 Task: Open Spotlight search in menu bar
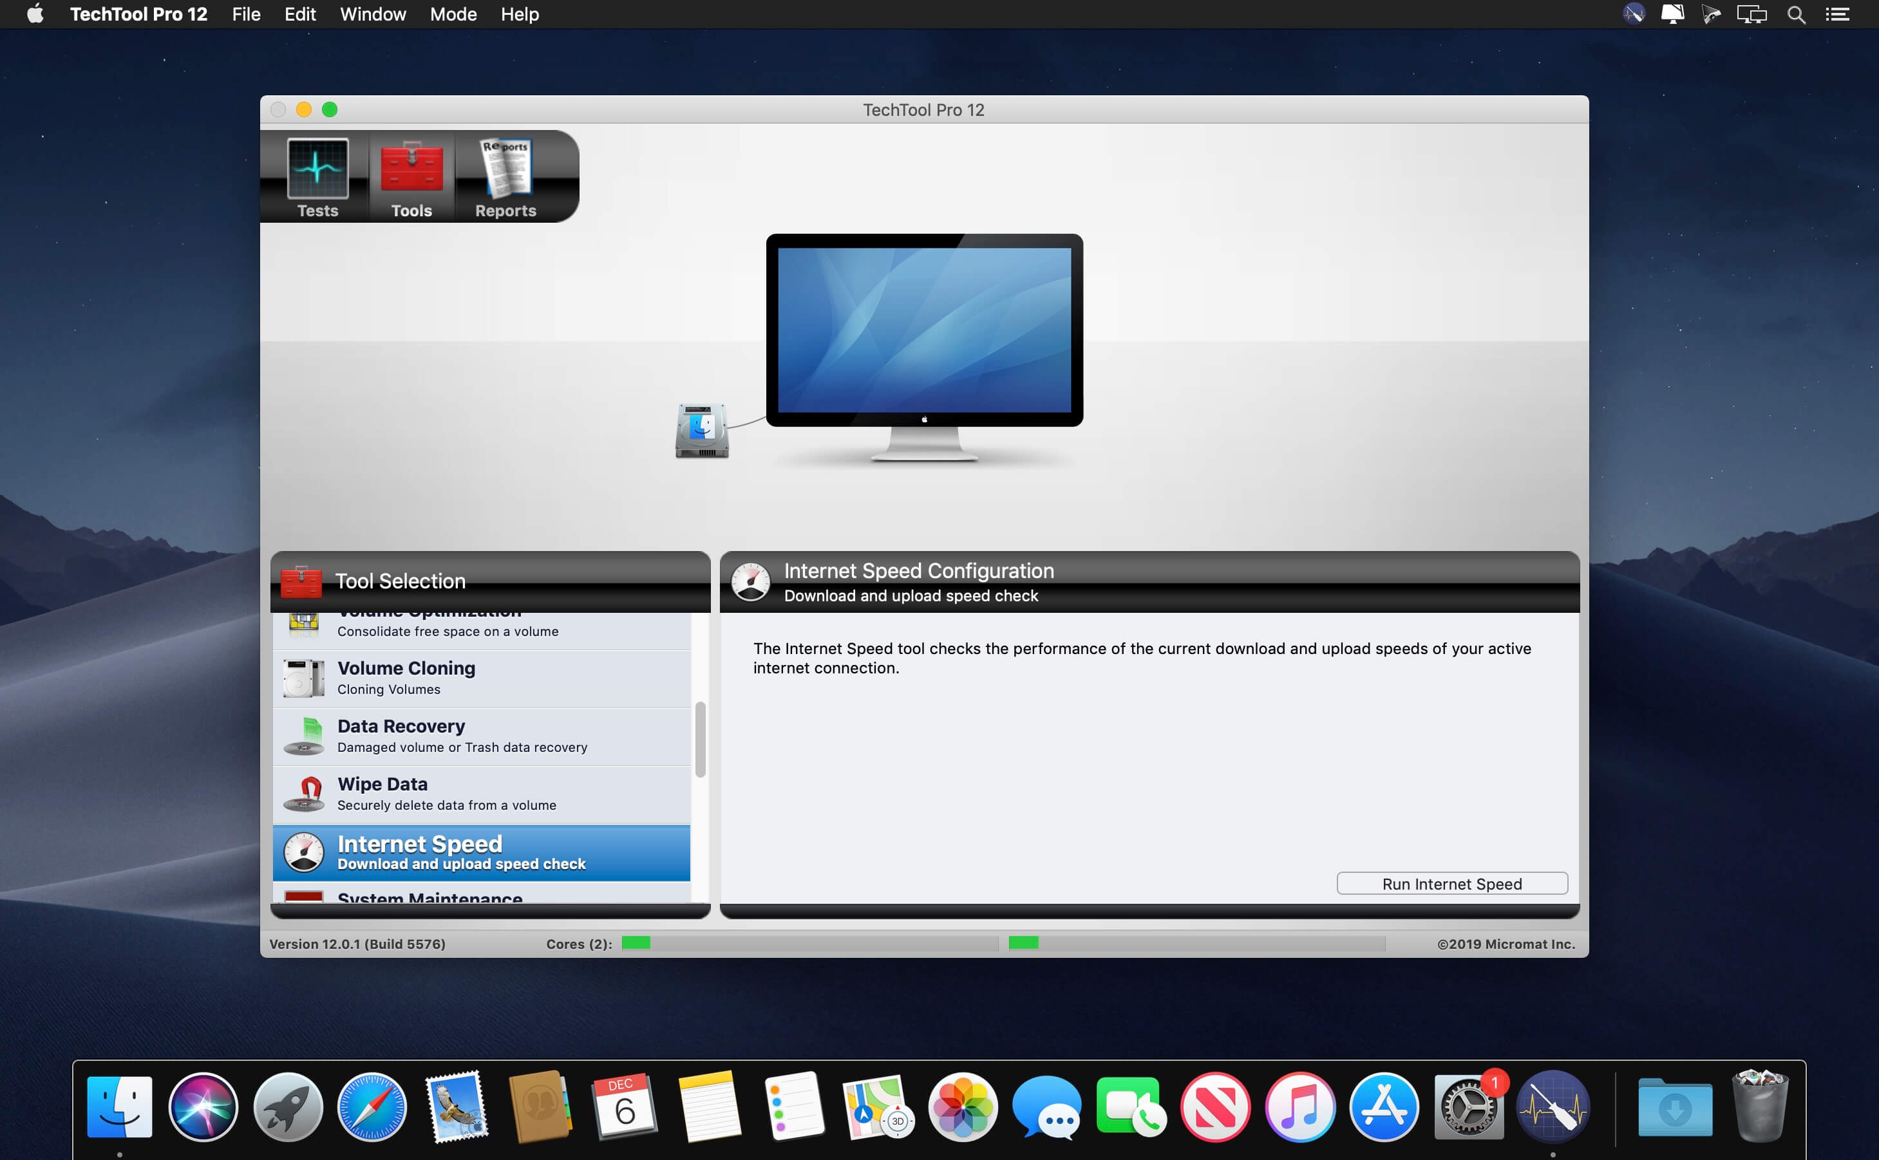(1796, 14)
